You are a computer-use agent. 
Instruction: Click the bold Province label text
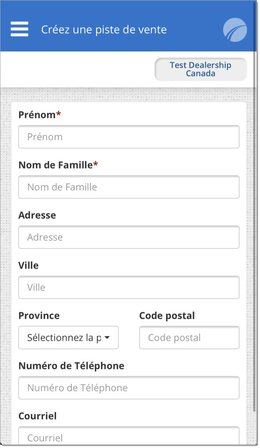tap(39, 316)
